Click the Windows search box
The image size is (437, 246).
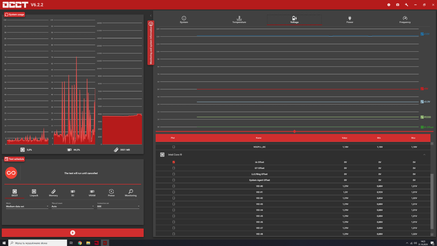point(38,243)
